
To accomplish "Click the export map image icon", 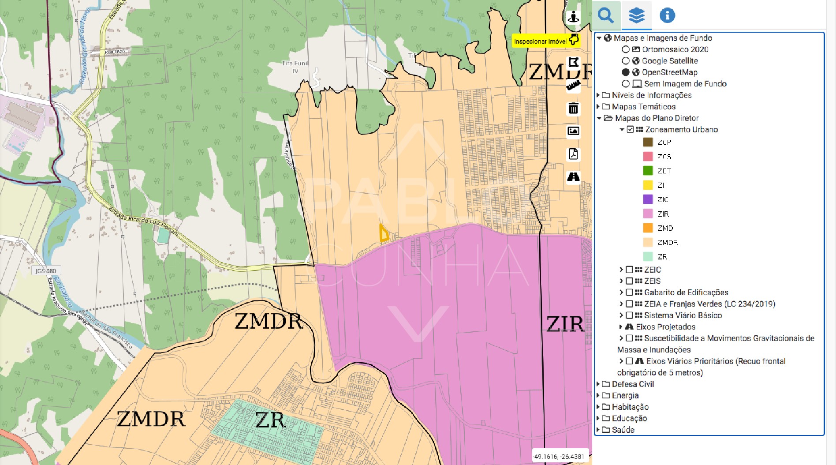I will point(573,131).
